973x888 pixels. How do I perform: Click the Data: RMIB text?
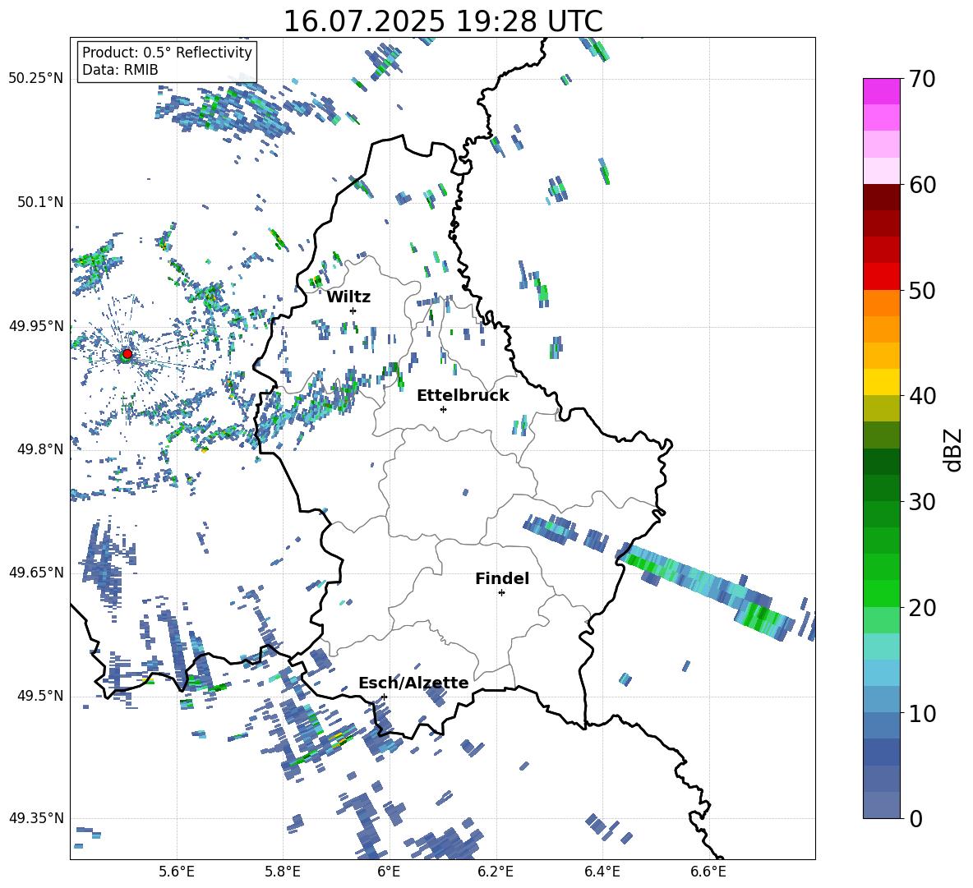(x=120, y=70)
